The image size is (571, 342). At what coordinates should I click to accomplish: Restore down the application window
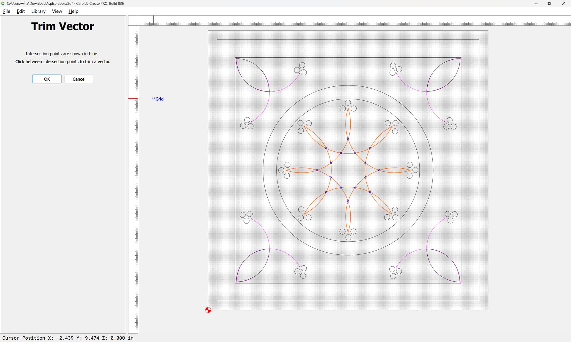tap(550, 3)
